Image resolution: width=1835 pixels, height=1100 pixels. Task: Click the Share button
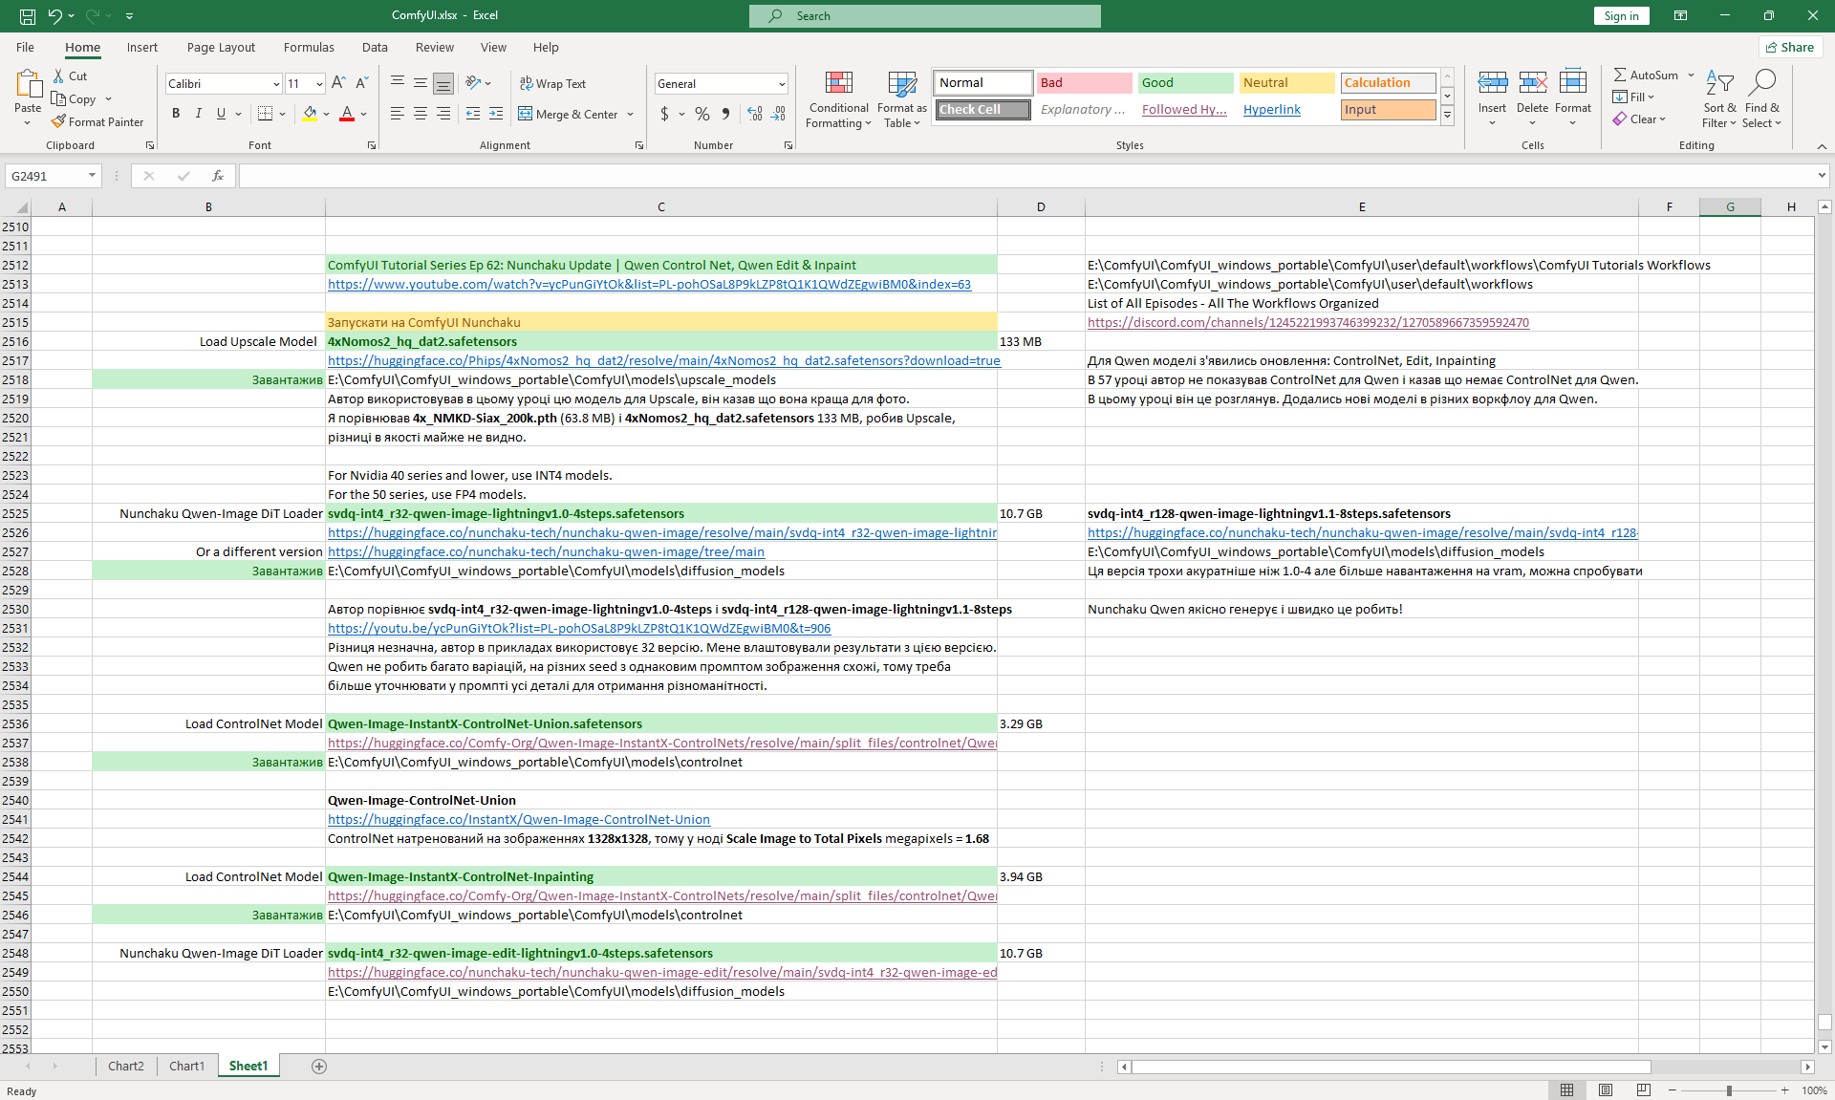(1790, 47)
